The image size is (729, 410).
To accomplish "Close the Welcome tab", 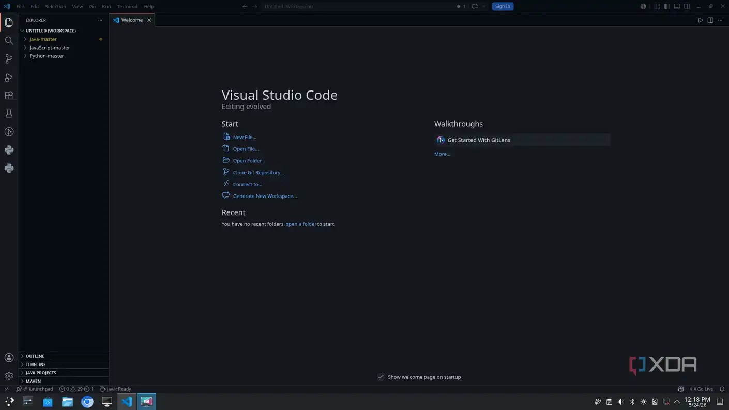I will pos(149,20).
